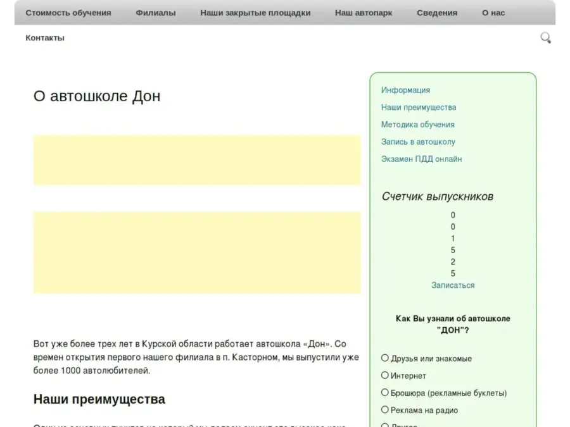Open the Запись в автошколу link
Image resolution: width=570 pixels, height=427 pixels.
click(418, 142)
